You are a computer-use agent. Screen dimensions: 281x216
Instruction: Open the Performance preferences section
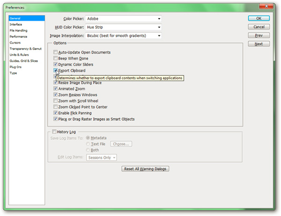[x=18, y=36]
